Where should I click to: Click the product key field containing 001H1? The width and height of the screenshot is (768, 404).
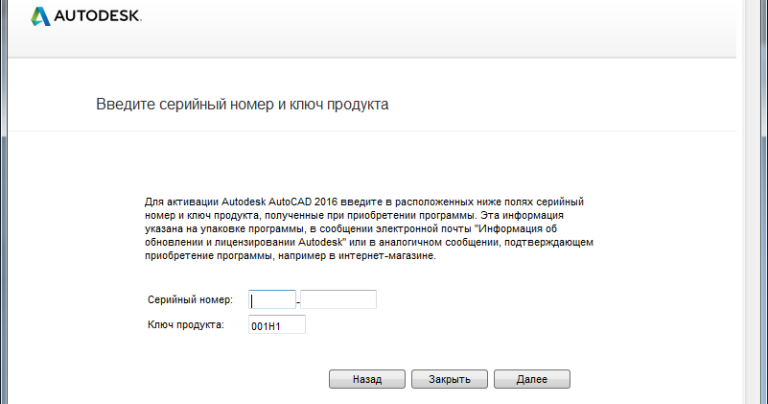(x=277, y=324)
